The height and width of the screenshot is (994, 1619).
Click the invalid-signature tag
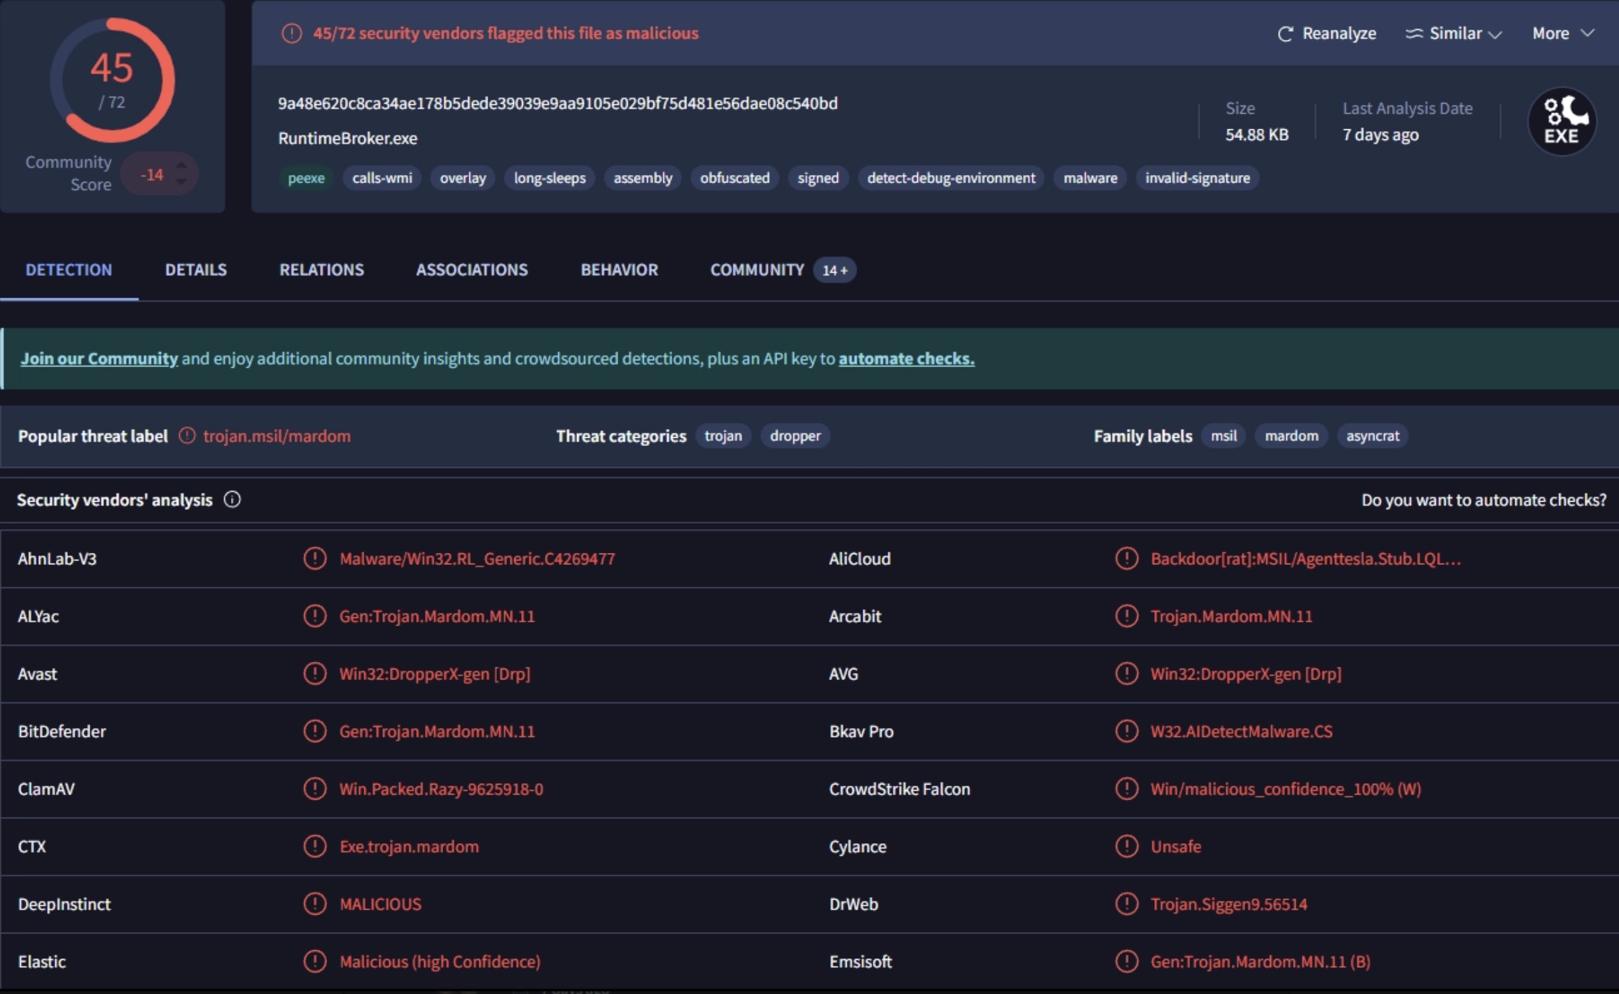1197,178
